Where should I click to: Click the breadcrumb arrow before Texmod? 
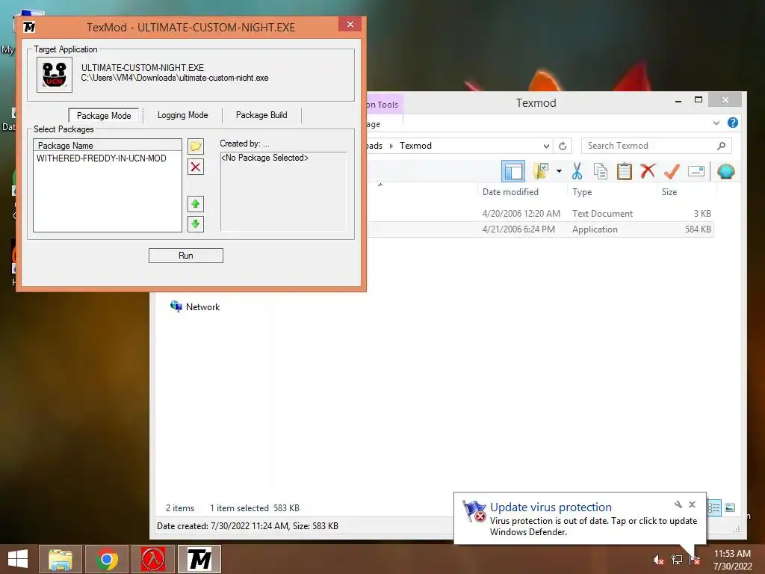(391, 146)
